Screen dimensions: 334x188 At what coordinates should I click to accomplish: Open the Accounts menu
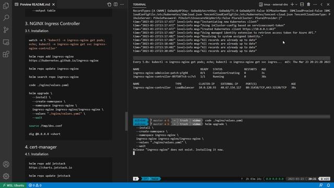coord(6,164)
